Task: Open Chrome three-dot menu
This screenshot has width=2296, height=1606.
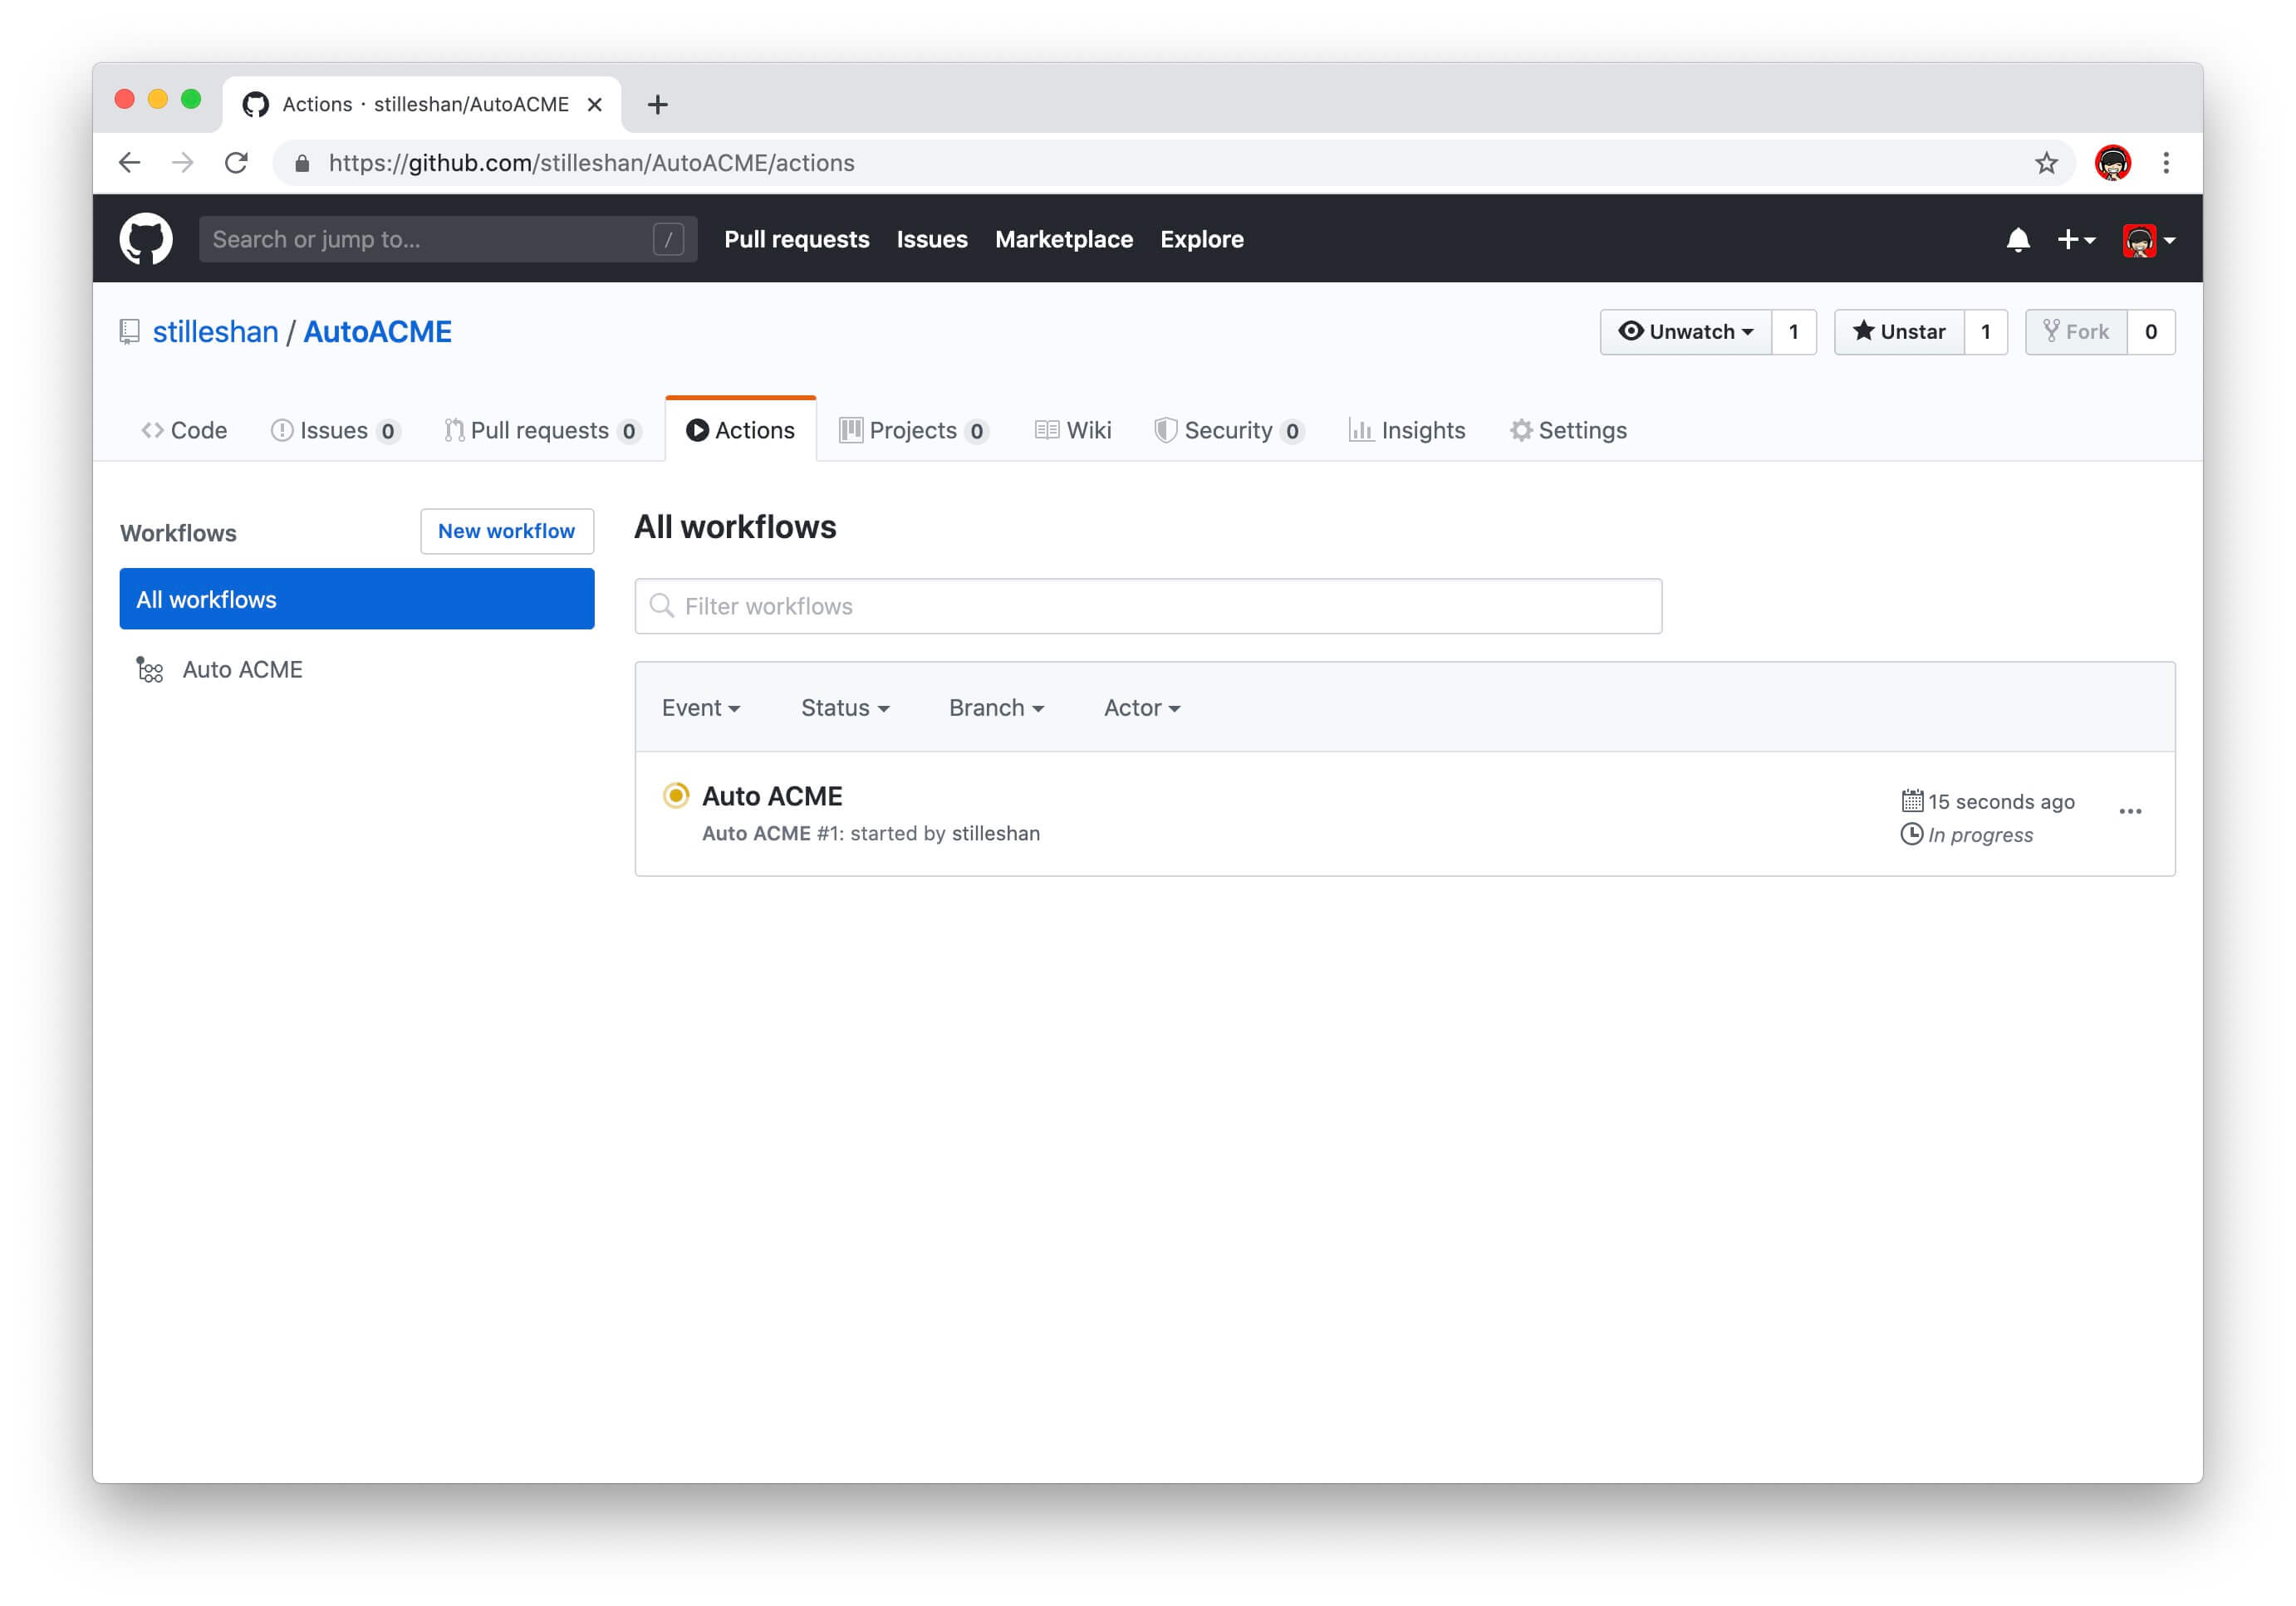Action: coord(2166,163)
